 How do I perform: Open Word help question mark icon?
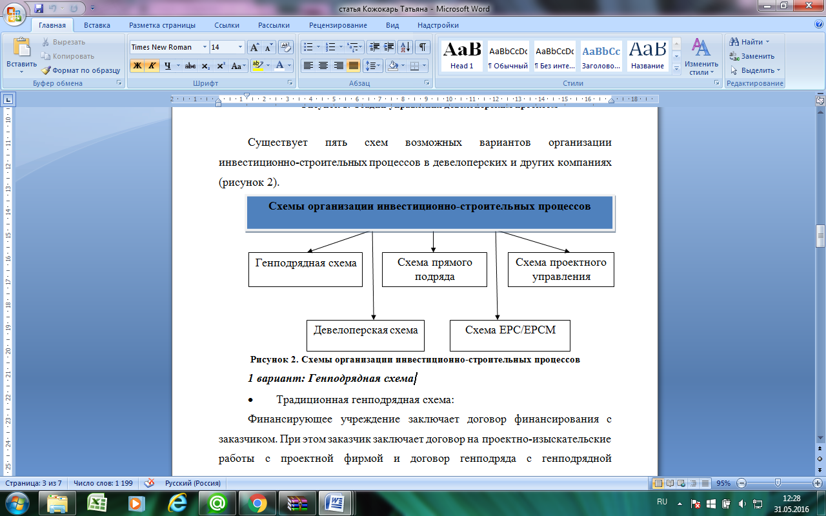818,23
